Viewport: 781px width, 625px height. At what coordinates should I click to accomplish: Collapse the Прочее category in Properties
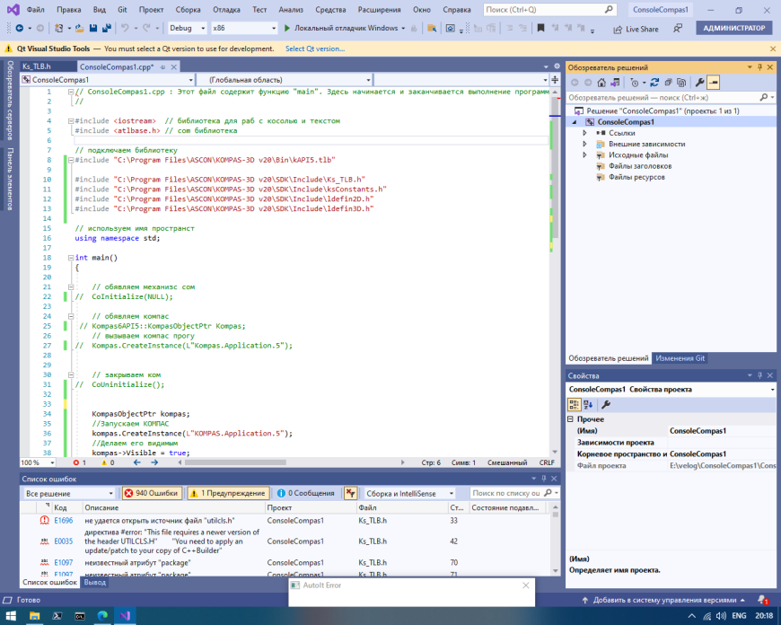pyautogui.click(x=571, y=419)
